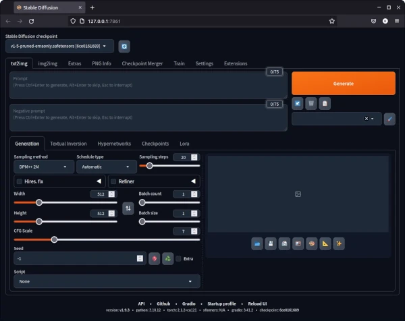Image resolution: width=405 pixels, height=321 pixels.
Task: Expand the Hires. fix section triangle
Action: tap(99, 181)
